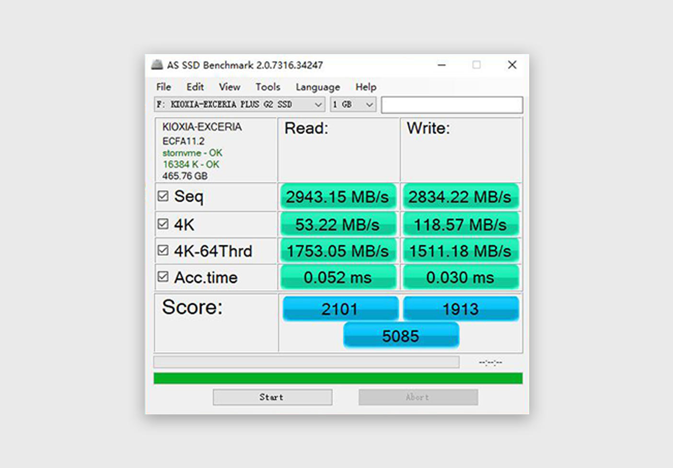Open the Tools menu

[x=267, y=87]
